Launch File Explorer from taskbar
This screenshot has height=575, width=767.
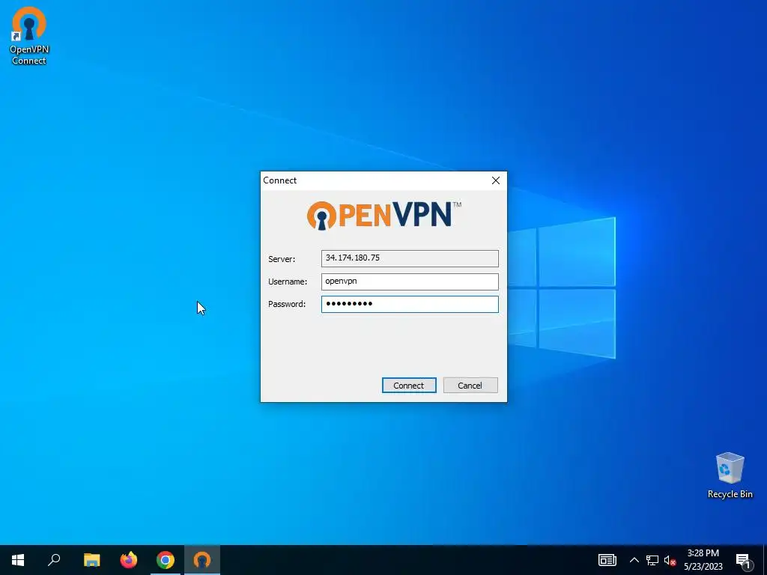tap(91, 560)
